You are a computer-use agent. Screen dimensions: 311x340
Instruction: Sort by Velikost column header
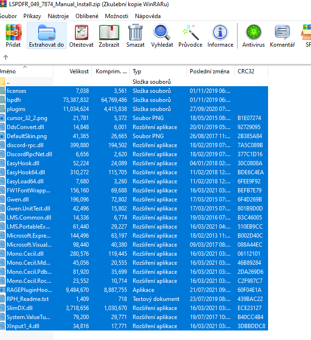pyautogui.click(x=73, y=71)
